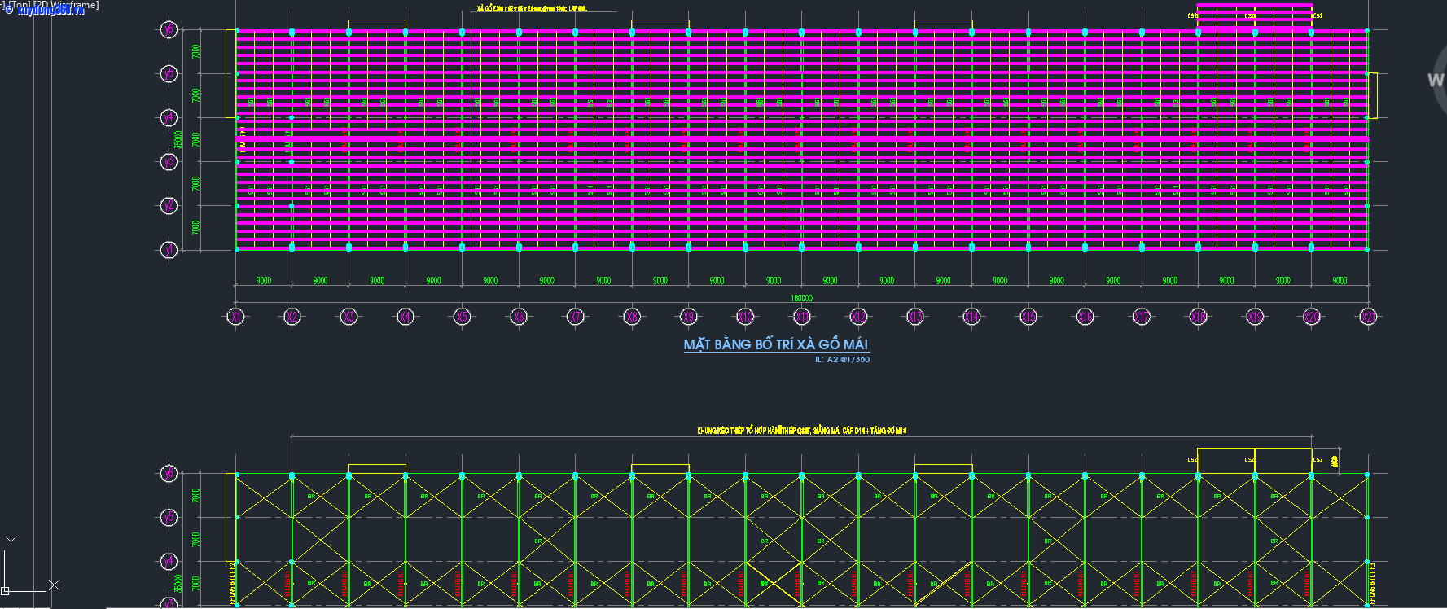Select the MẶT BẰNG BỐ TRÍ XÀ GỒ MÁI title
Viewport: 1447px width, 609px height.
coord(775,344)
